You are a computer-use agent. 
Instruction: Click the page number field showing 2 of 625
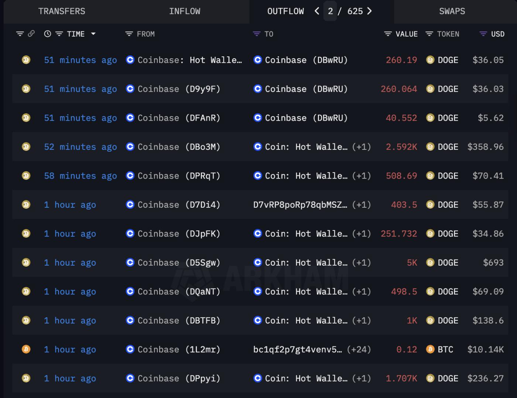coord(331,11)
